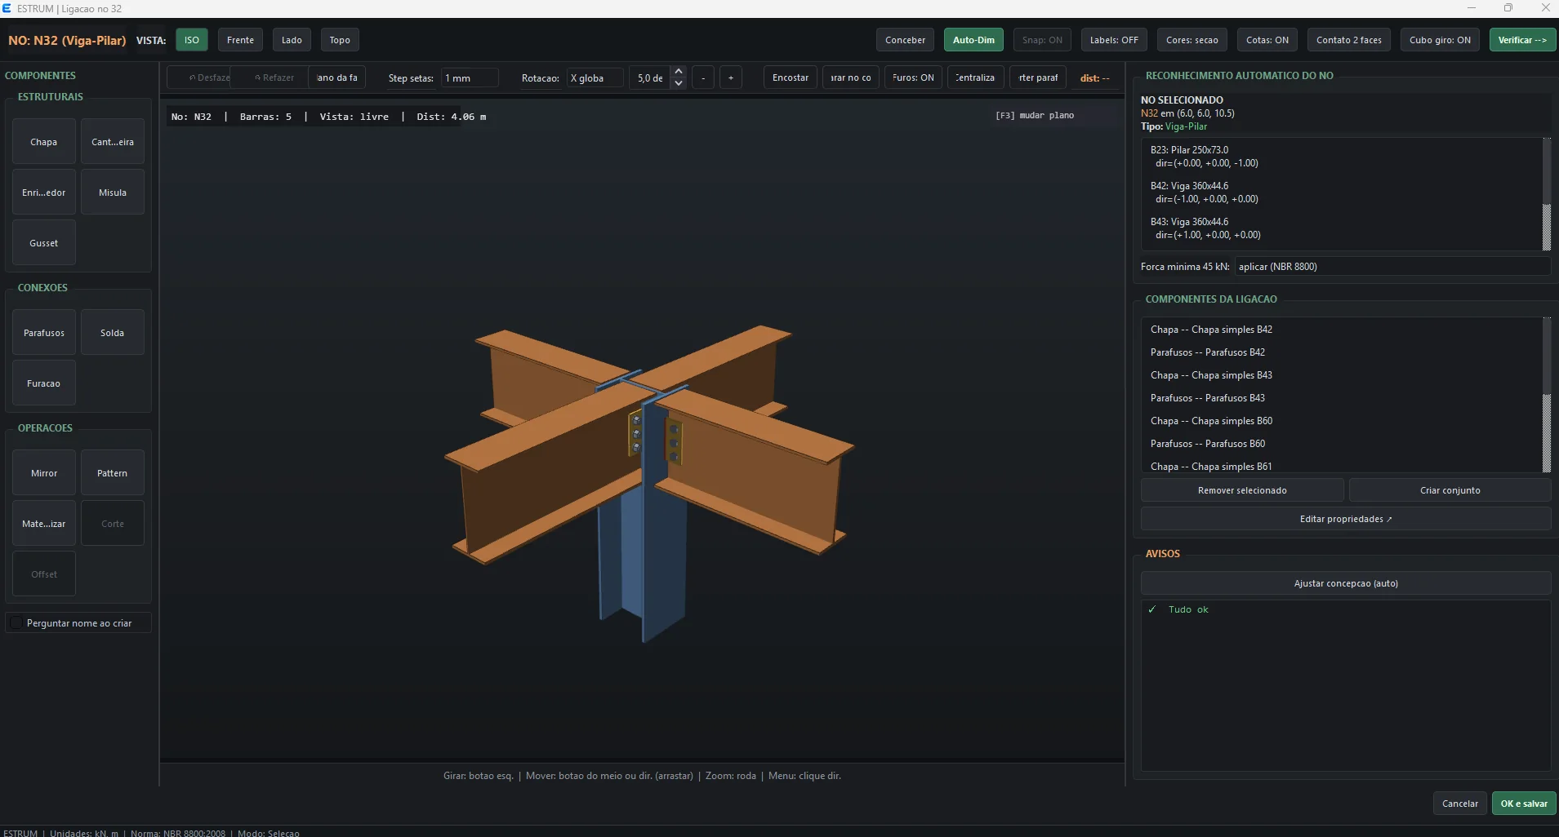Open the Cores secao selector
The height and width of the screenshot is (837, 1559).
tap(1192, 40)
